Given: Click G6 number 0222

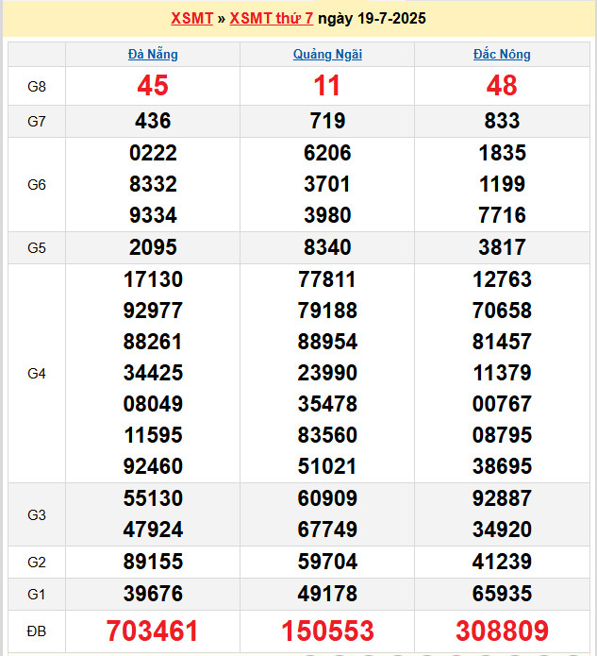Looking at the screenshot, I should point(153,153).
